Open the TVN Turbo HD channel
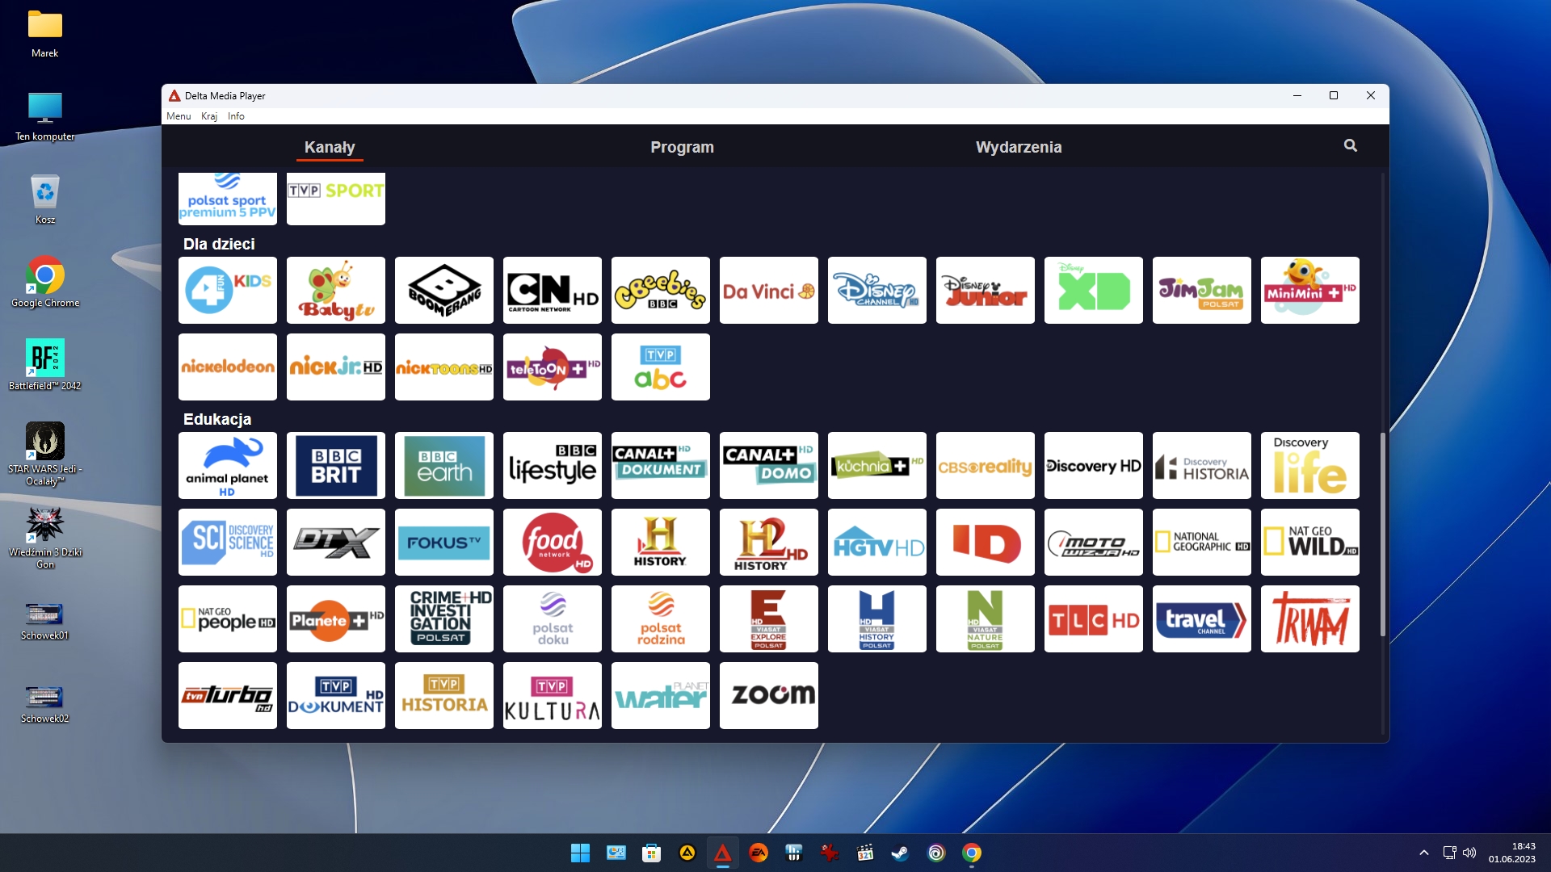The height and width of the screenshot is (872, 1551). 228,696
